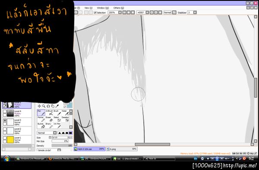Open the Stabilizer value dropdown
The height and width of the screenshot is (170, 259).
(x=195, y=13)
